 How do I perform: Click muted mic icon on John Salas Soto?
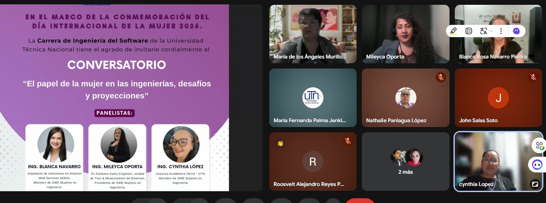[533, 77]
